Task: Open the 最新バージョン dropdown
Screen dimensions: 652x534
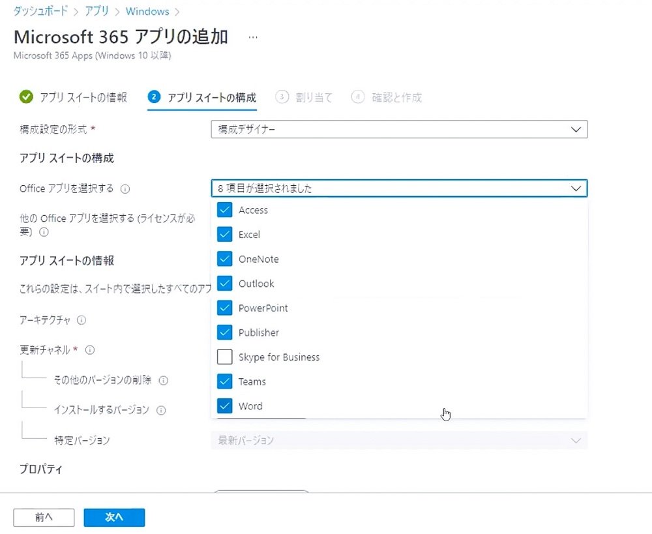Action: [x=399, y=440]
